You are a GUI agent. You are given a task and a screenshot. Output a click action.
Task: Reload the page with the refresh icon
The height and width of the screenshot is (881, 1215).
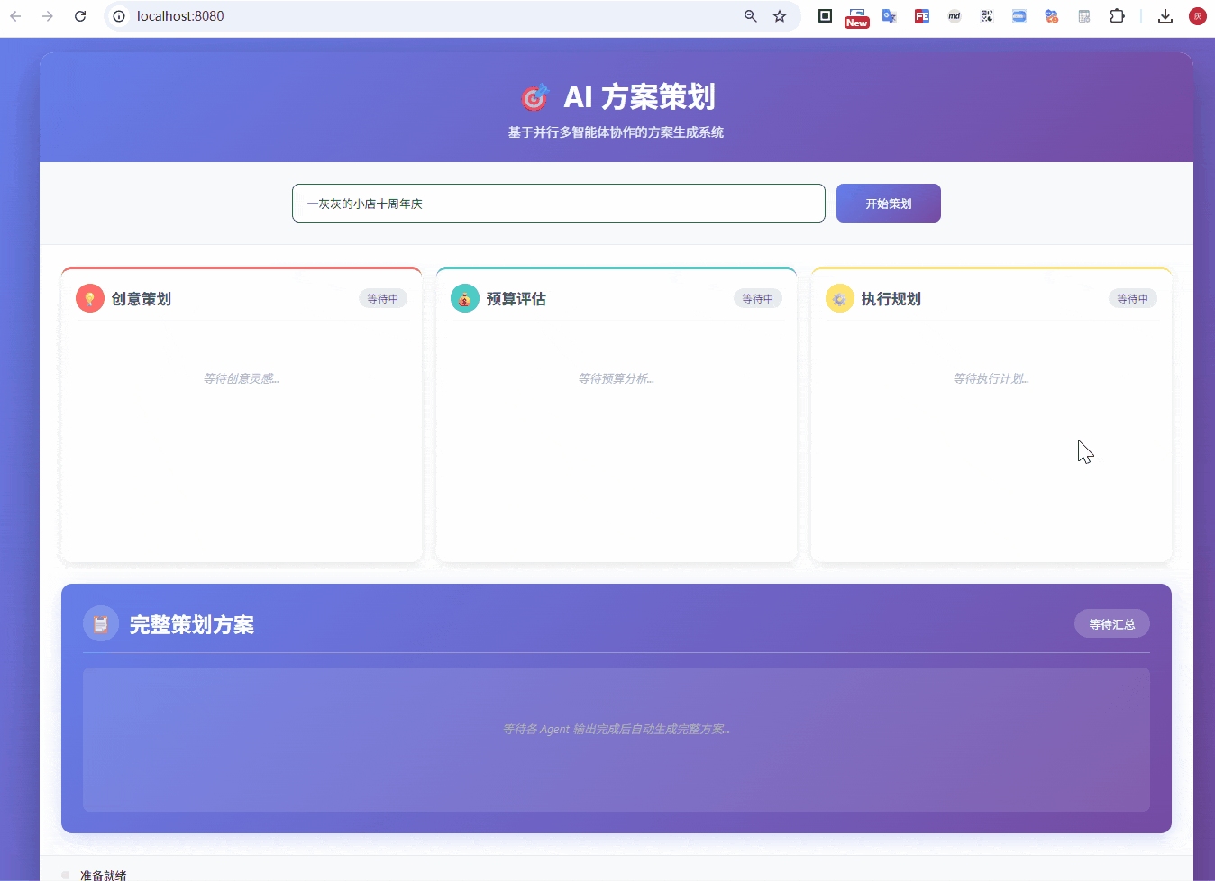(80, 16)
